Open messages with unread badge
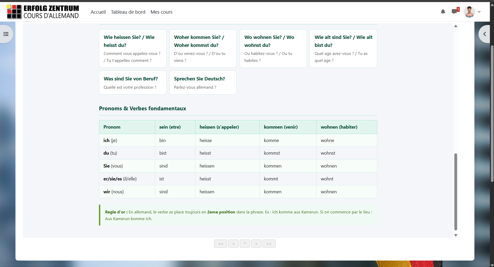Viewport: 494px width, 267px height. click(x=455, y=11)
